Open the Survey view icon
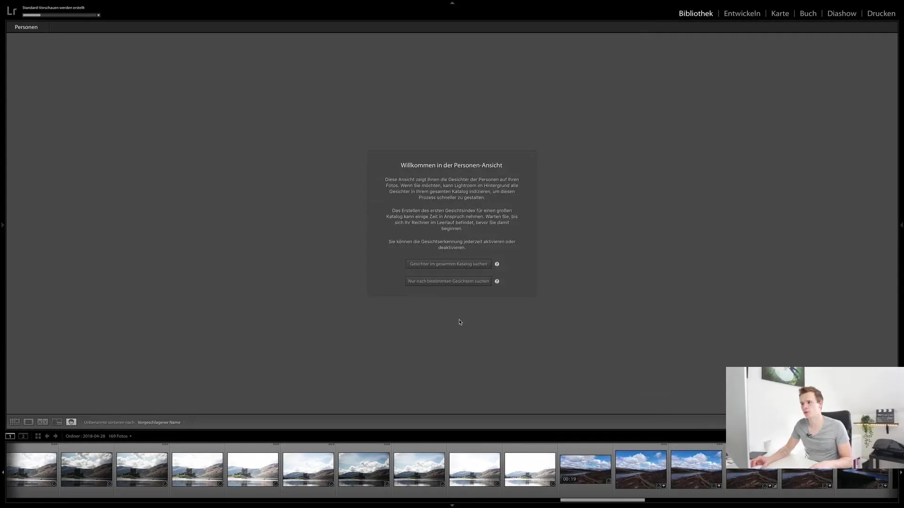This screenshot has height=508, width=904. click(57, 422)
